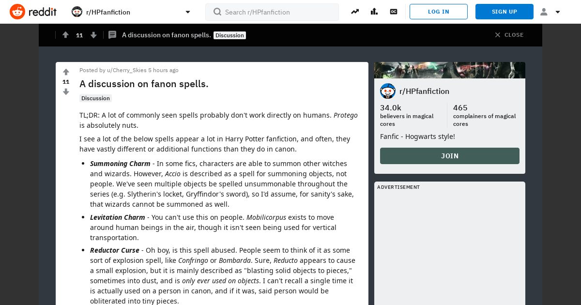Upvote from the black top bar
This screenshot has height=305, width=581.
click(65, 35)
